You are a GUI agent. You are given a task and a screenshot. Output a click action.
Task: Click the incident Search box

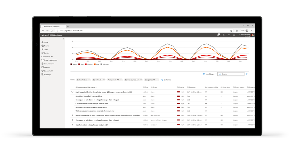[x=231, y=74]
